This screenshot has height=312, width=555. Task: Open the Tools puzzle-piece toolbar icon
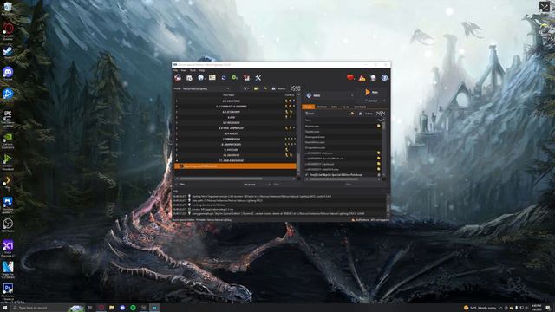tap(246, 78)
